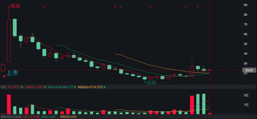Click the 12.43 low price tag

click(151, 82)
